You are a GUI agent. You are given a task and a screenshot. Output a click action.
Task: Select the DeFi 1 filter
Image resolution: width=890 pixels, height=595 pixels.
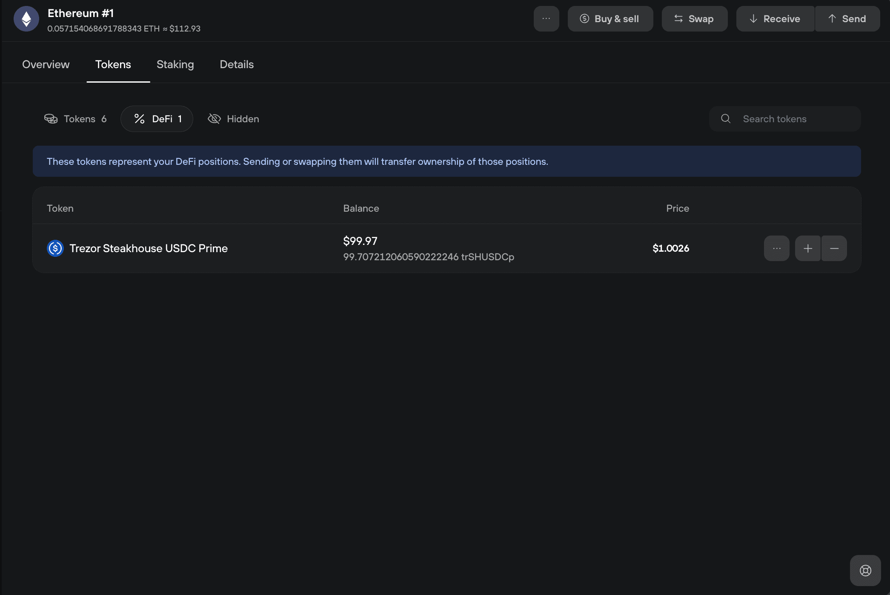pyautogui.click(x=157, y=119)
